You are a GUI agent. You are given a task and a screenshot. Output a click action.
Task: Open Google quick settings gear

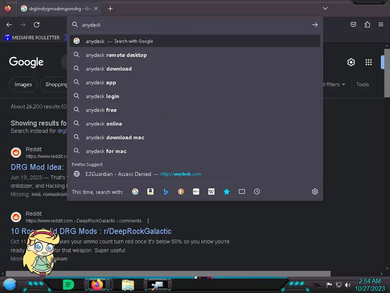tap(351, 62)
